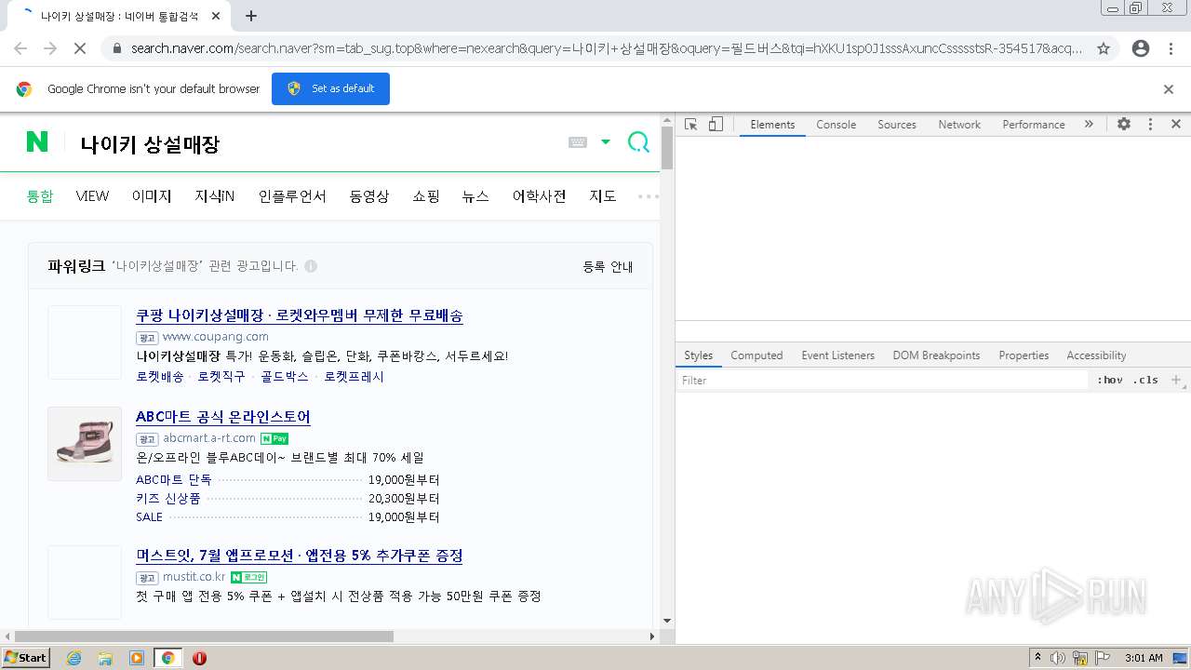This screenshot has height=670, width=1191.
Task: Click the browser back arrow
Action: pyautogui.click(x=20, y=48)
